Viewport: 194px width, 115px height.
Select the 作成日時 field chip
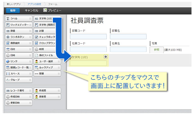[19, 97]
